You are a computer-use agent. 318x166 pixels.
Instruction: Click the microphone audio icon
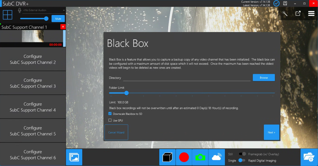point(20,10)
